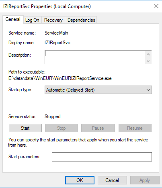
Task: Click the Description scroll down arrow
Action: [x=148, y=61]
